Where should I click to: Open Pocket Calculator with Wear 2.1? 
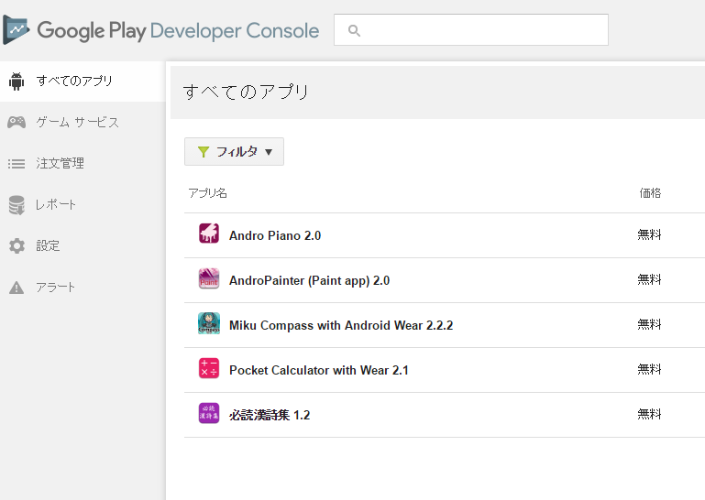[319, 370]
